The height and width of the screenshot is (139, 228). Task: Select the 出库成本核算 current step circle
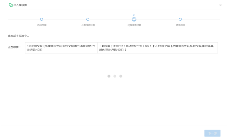coord(134,19)
